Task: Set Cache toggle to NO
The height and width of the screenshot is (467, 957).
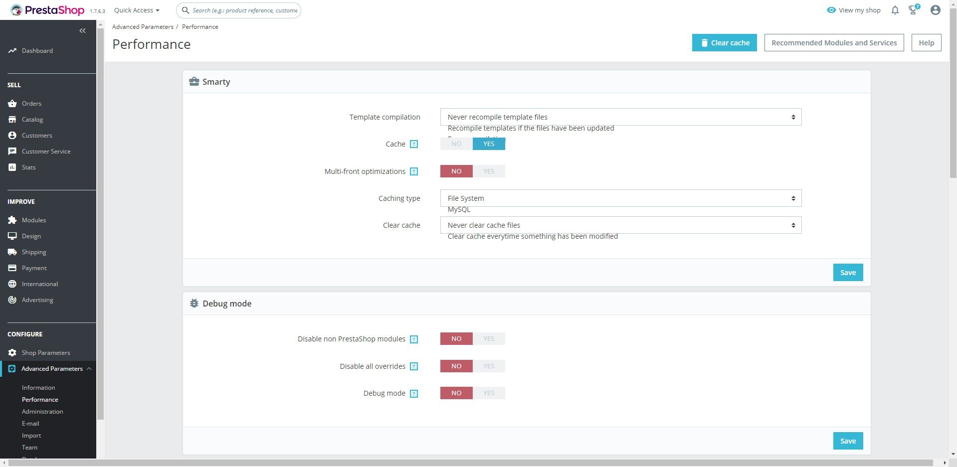Action: coord(456,144)
